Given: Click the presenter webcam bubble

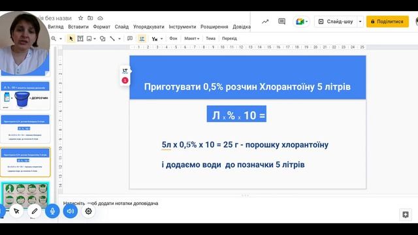Looking at the screenshot, I should coord(25,43).
